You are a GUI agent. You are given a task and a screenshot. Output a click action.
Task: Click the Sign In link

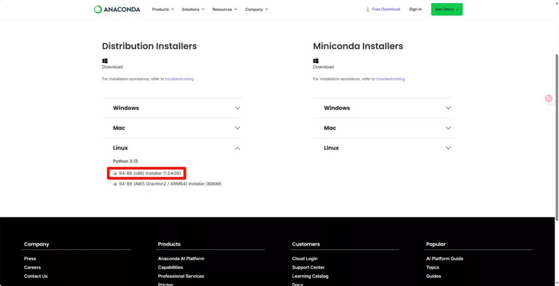[x=415, y=9]
